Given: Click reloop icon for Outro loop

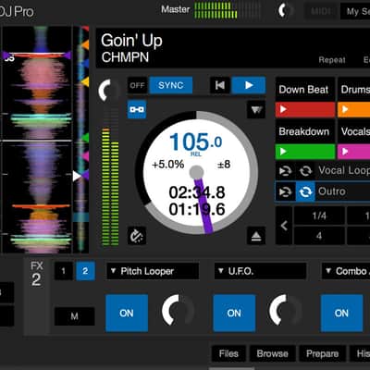Looking at the screenshot, I should [285, 191].
